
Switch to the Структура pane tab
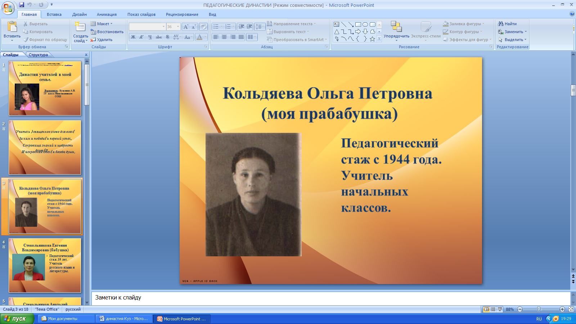coord(39,55)
